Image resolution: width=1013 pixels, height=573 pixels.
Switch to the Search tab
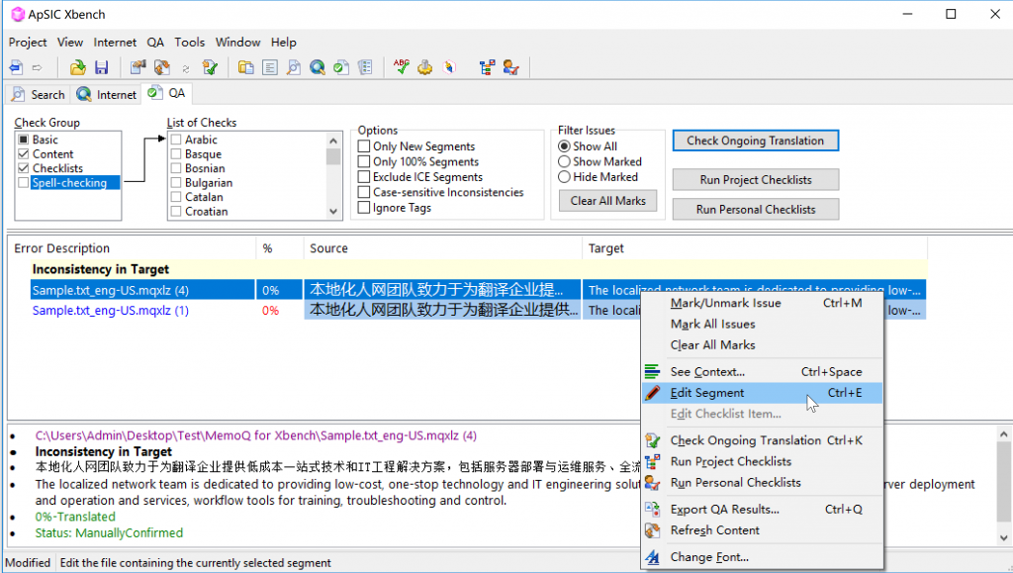[x=38, y=95]
